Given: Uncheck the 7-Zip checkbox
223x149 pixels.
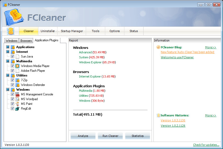Looking at the screenshot, I should pos(12,80).
